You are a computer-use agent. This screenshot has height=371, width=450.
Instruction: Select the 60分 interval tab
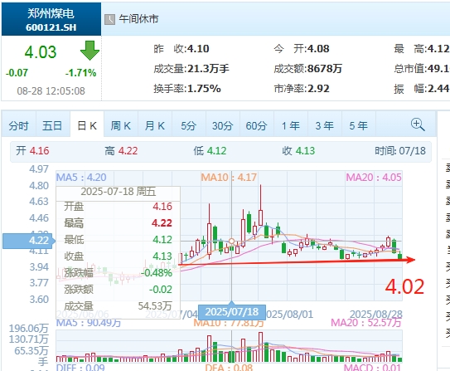tap(256, 126)
